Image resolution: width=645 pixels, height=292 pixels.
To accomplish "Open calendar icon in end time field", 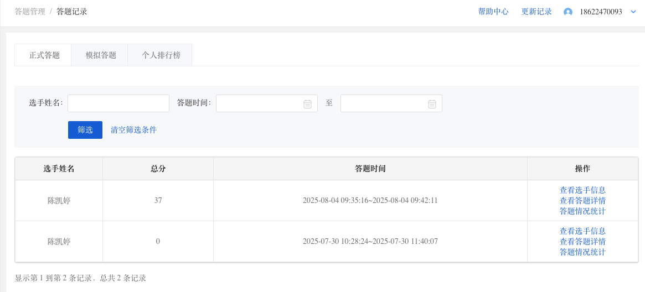I will (432, 104).
